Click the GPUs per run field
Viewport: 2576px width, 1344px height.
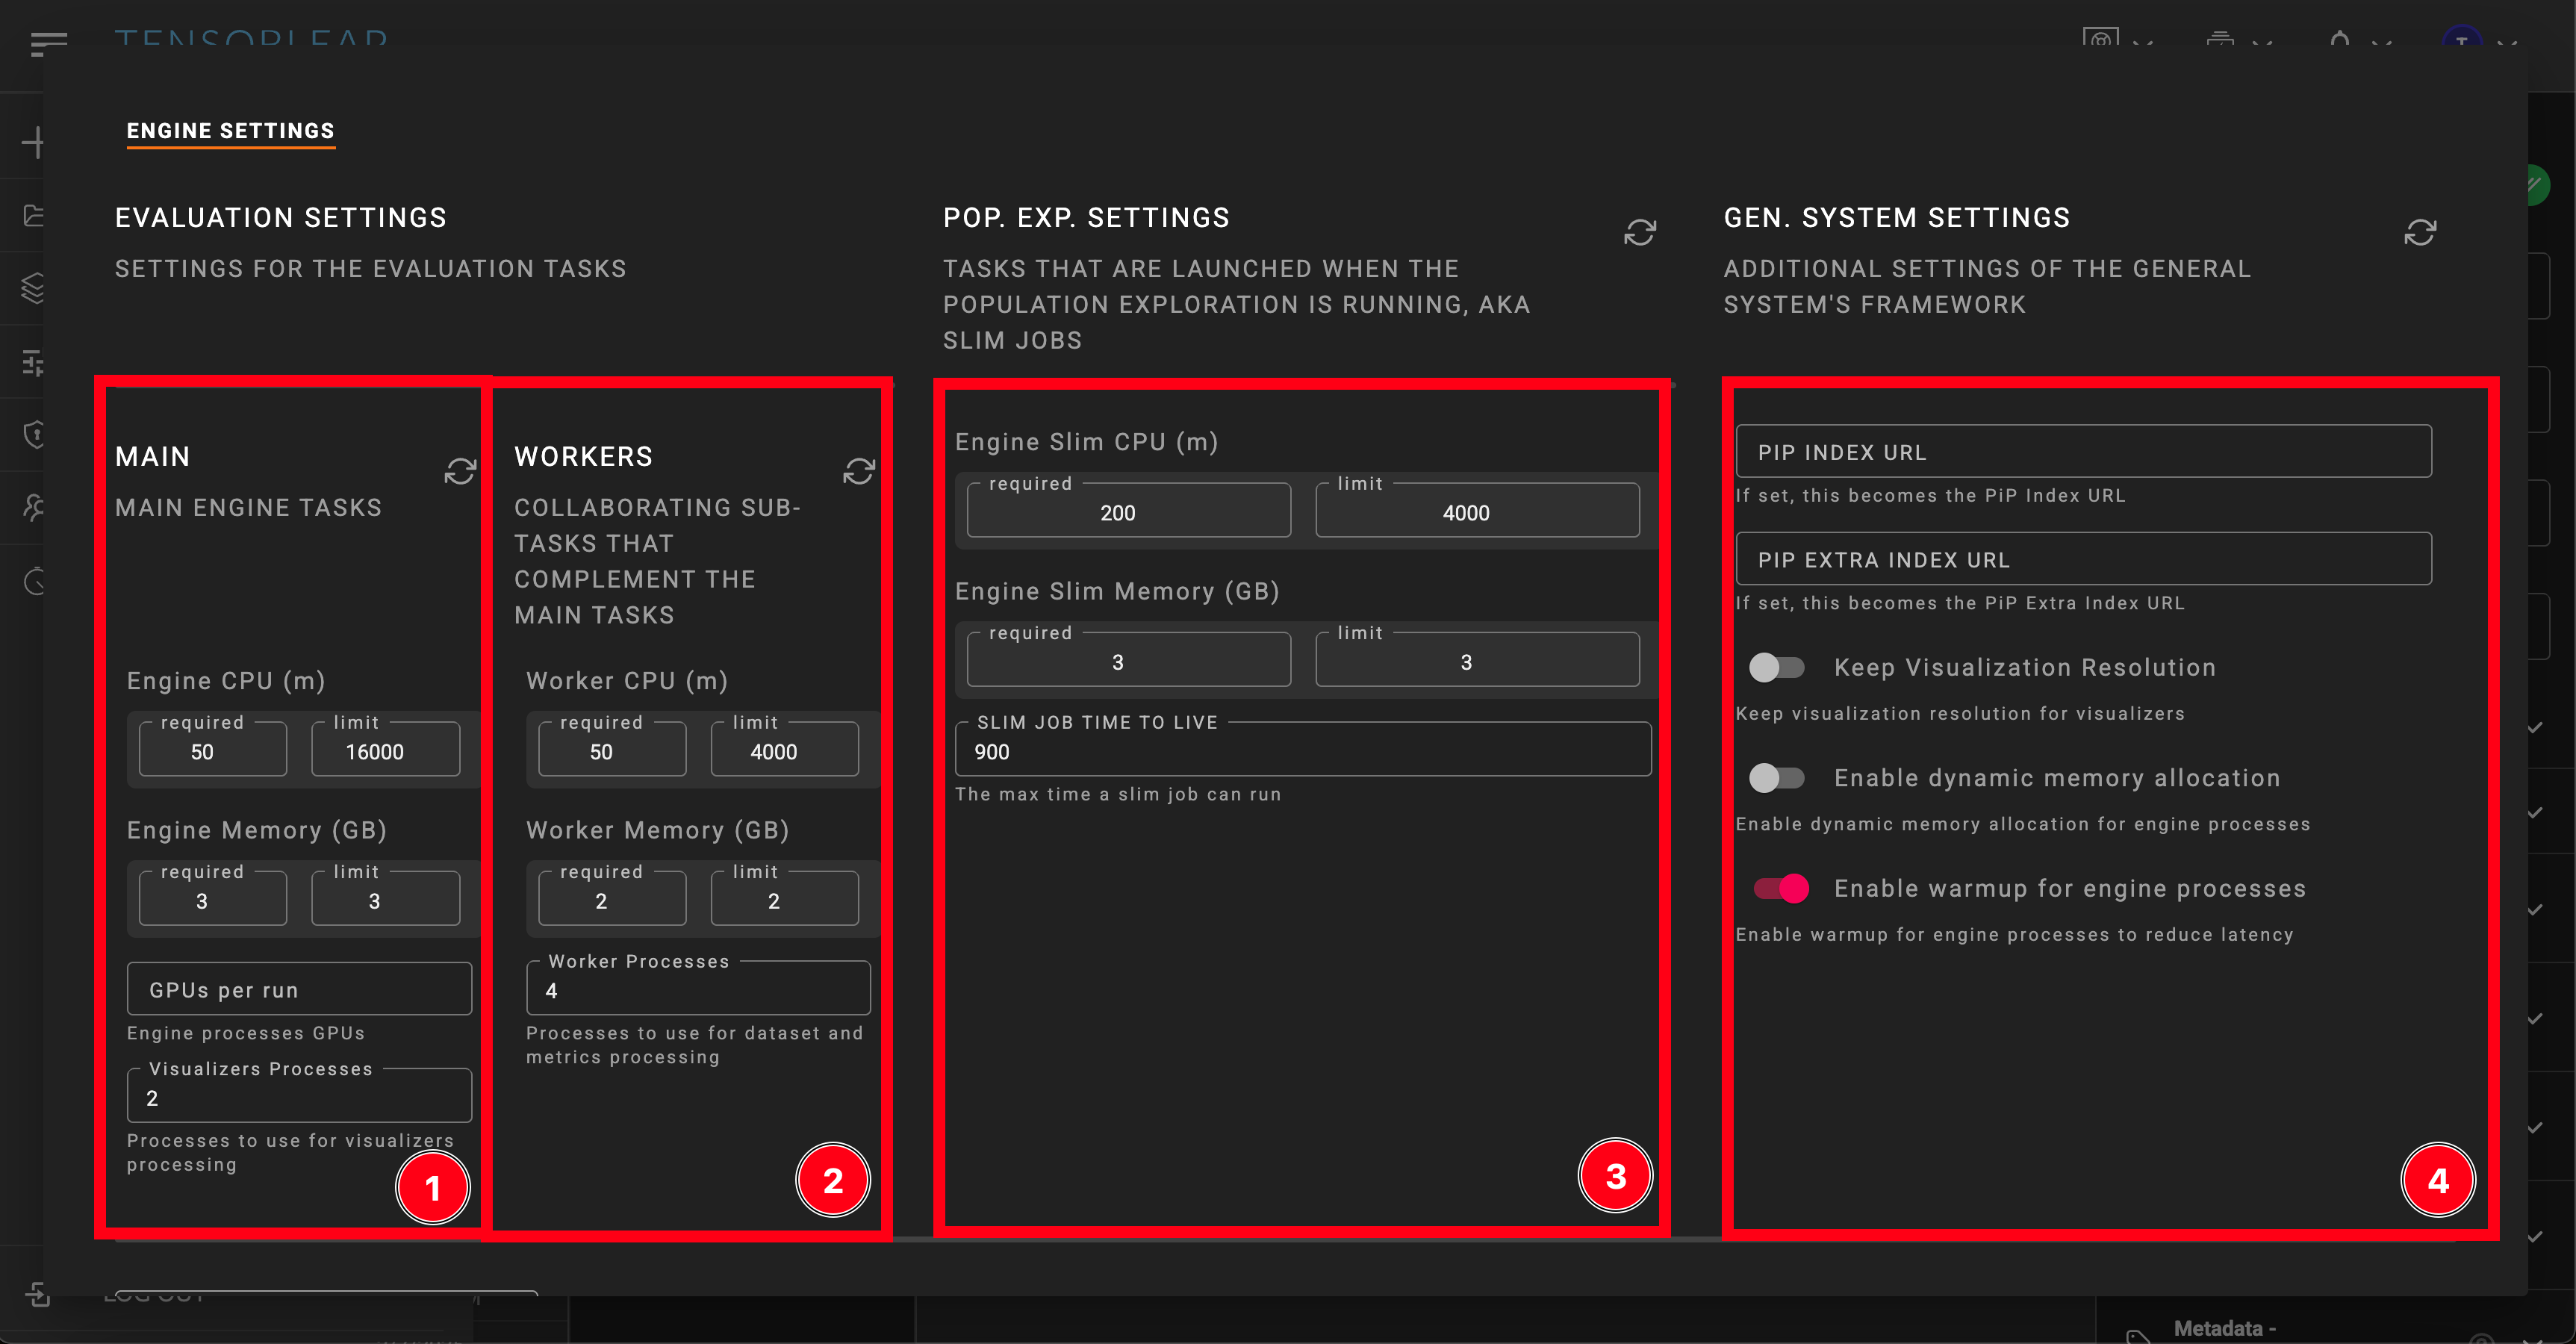point(299,990)
